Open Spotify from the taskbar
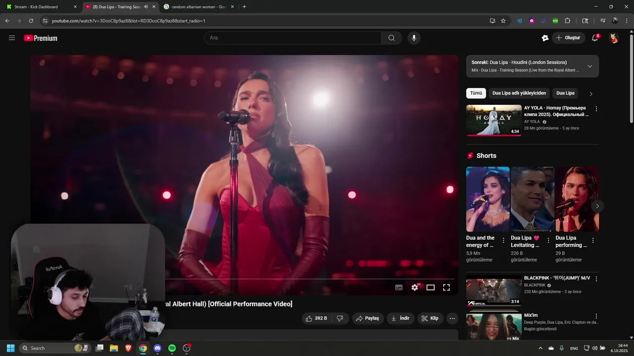 [x=172, y=348]
